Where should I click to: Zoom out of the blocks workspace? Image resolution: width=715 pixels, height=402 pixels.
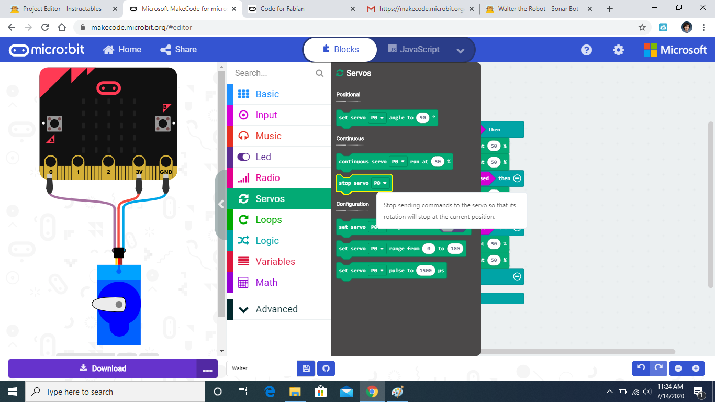click(x=678, y=368)
